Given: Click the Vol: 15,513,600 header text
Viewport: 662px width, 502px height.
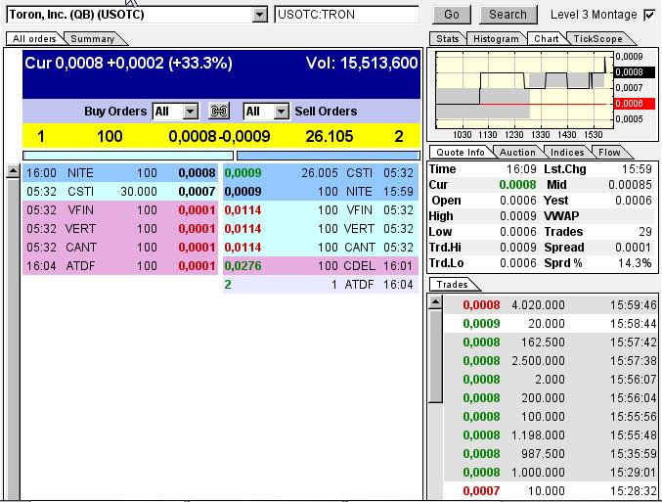Looking at the screenshot, I should click(362, 64).
